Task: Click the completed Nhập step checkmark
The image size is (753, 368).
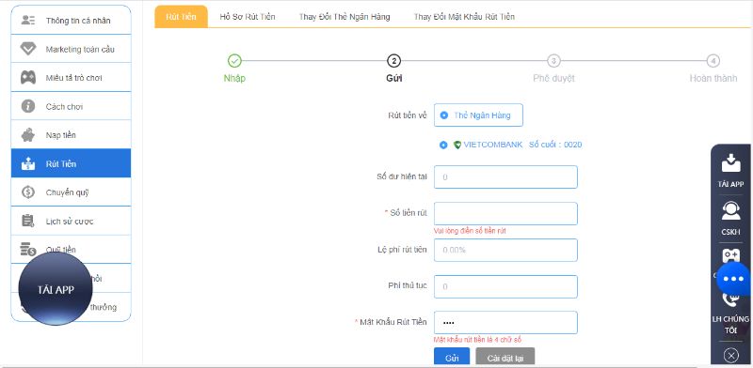Action: click(x=234, y=61)
